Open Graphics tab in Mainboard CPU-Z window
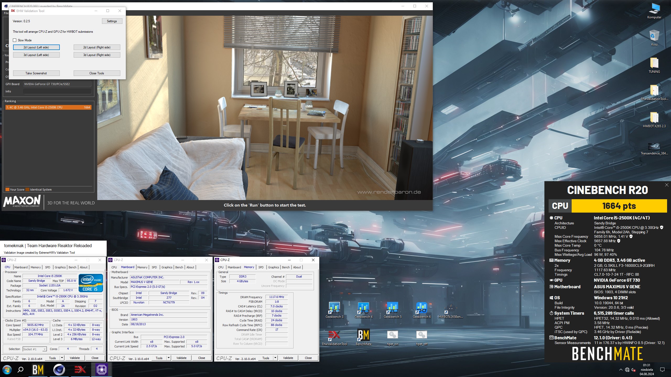The width and height of the screenshot is (671, 377). click(167, 267)
